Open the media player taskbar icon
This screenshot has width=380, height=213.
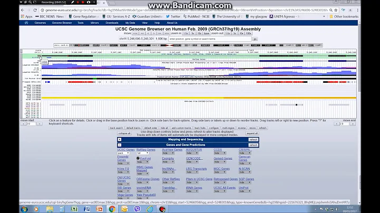click(x=36, y=209)
